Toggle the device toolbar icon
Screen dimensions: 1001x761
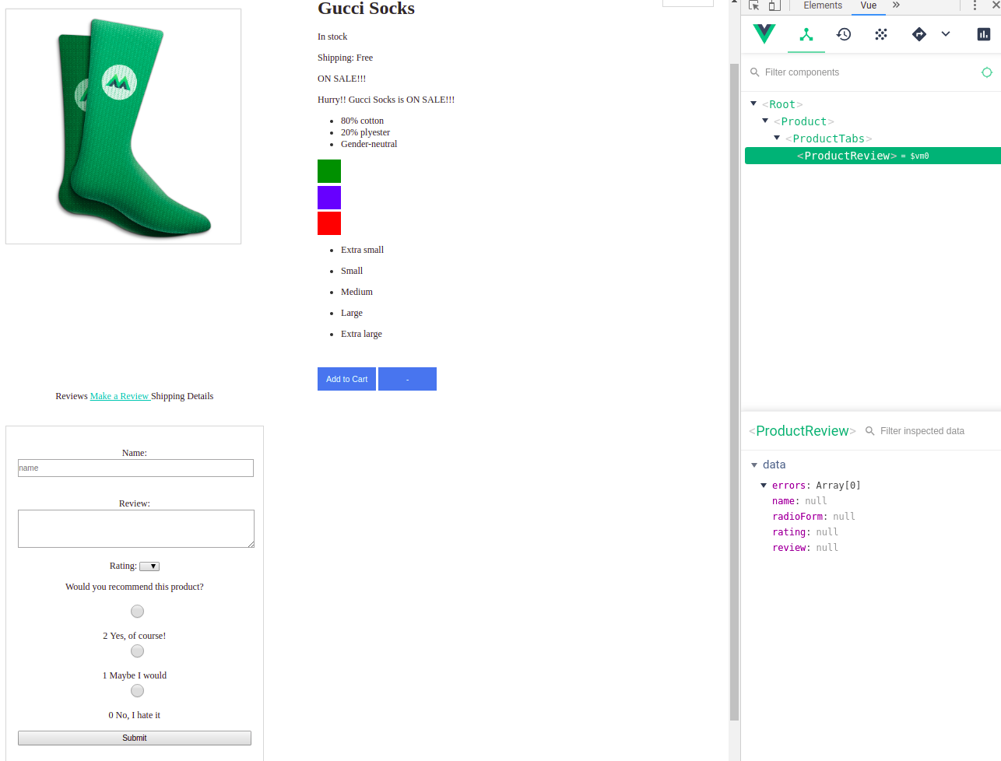click(x=774, y=5)
